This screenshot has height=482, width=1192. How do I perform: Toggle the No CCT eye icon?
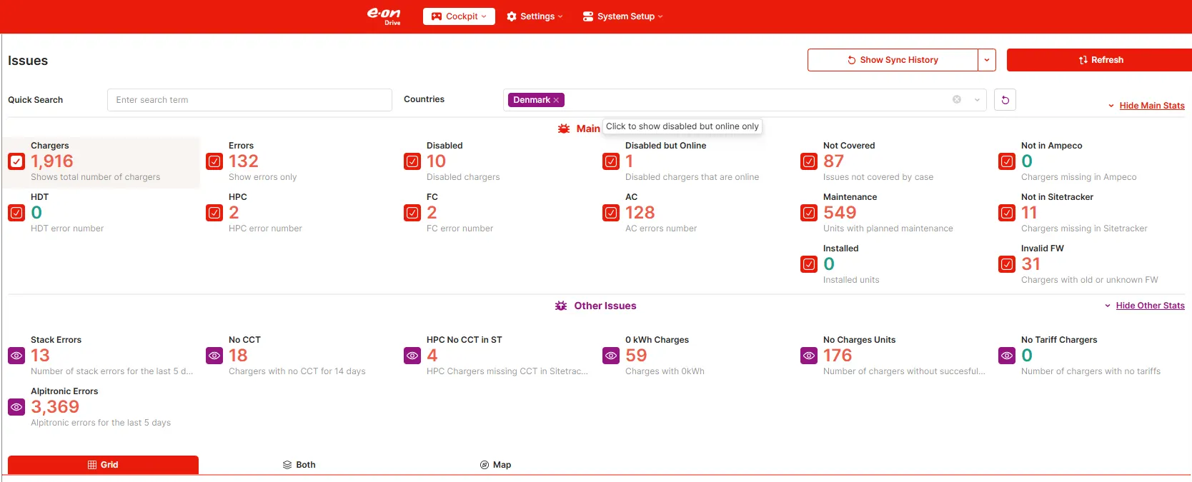click(x=214, y=355)
